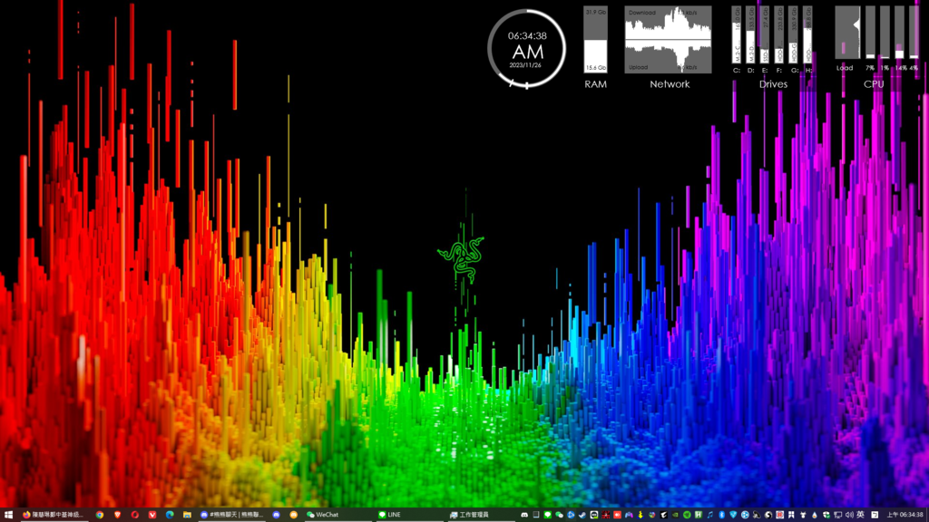Toggle the 英 input method indicator
Screen dimensions: 929x522
pos(860,515)
